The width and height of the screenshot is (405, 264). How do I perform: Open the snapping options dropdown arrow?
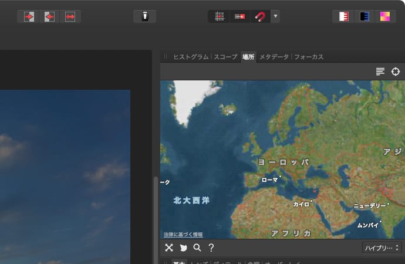[x=275, y=16]
